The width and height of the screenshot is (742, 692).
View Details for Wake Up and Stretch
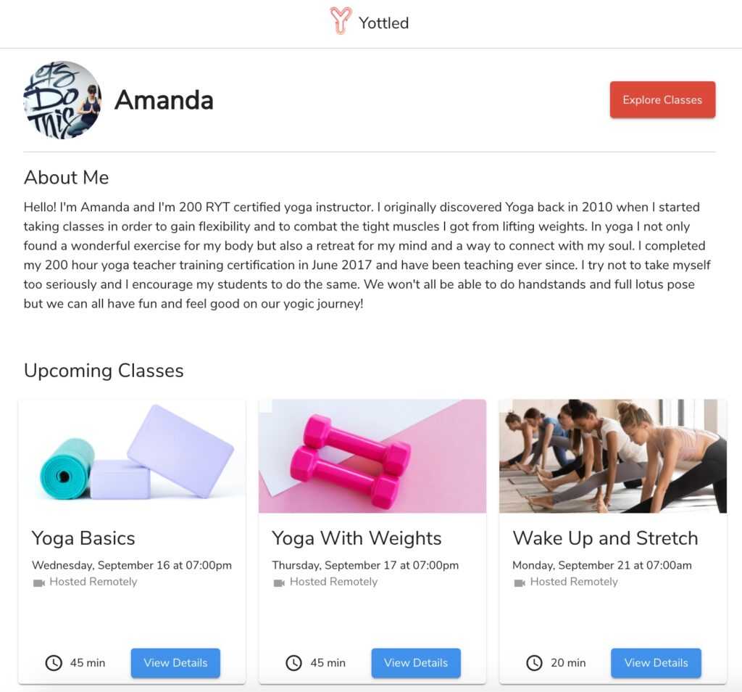coord(656,663)
